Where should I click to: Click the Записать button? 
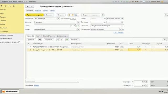coord(49,15)
